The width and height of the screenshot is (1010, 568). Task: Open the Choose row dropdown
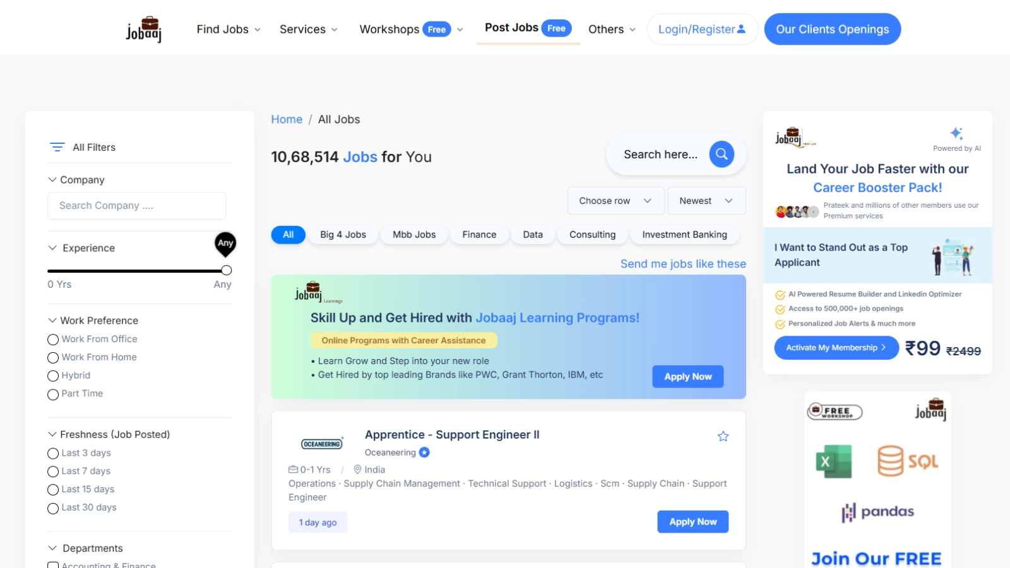615,201
